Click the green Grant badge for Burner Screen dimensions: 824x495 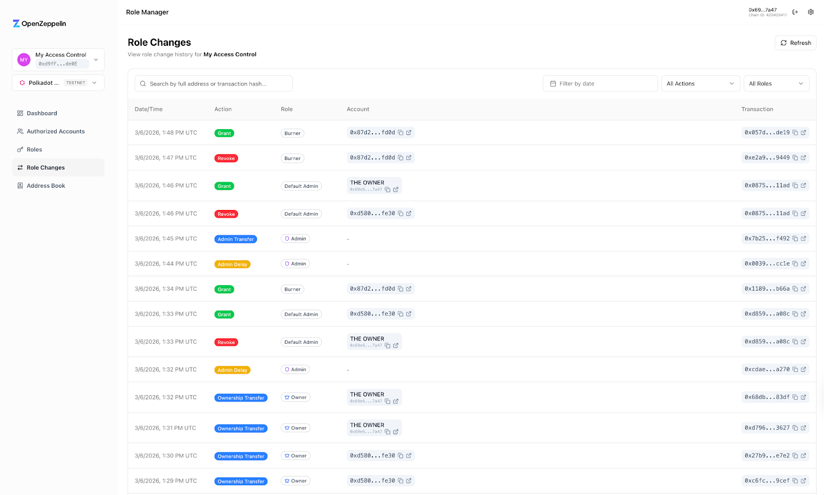(x=224, y=133)
